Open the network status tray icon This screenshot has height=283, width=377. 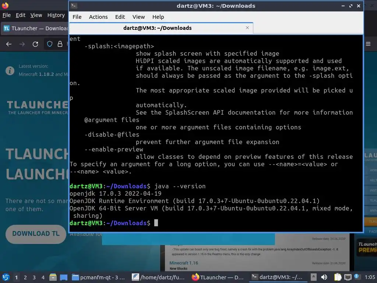tap(348, 277)
